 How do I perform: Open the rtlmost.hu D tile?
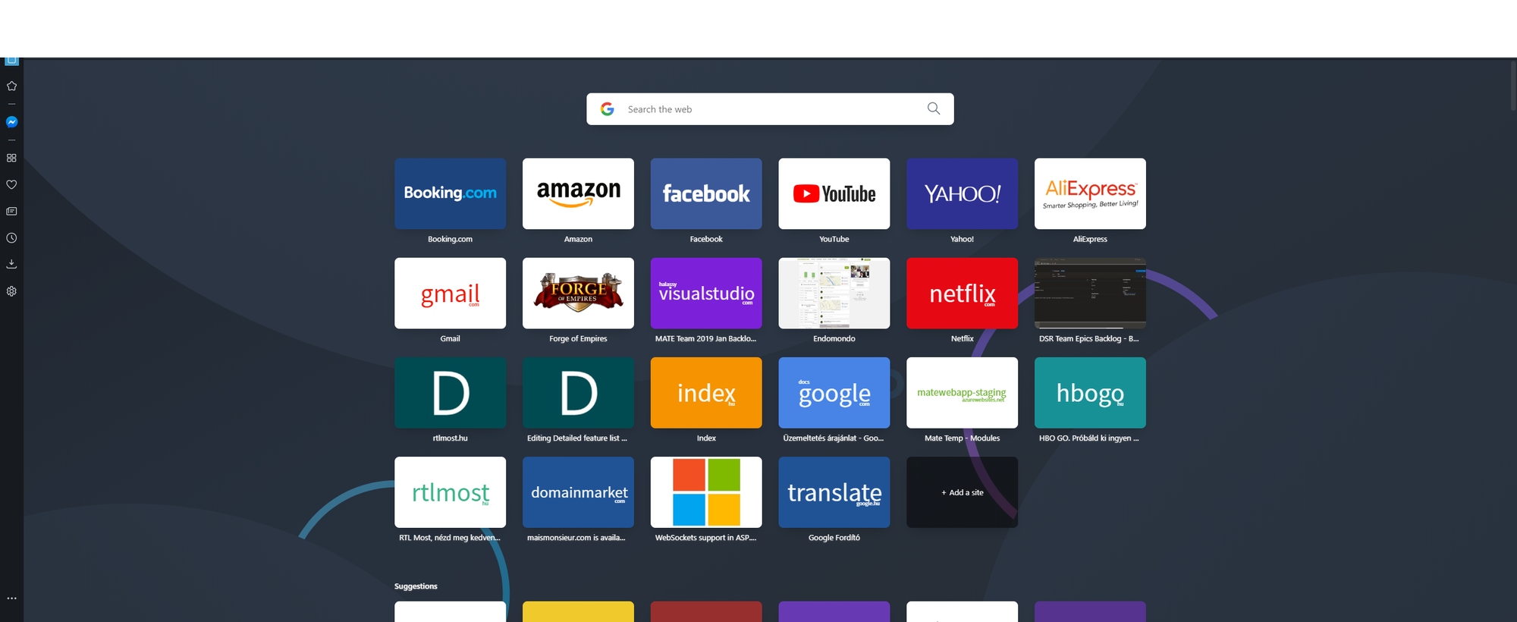[x=450, y=393]
